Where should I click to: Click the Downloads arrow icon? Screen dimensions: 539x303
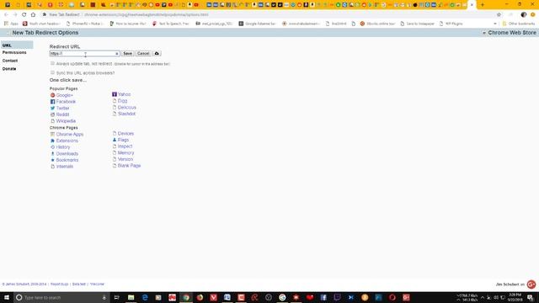(52, 153)
